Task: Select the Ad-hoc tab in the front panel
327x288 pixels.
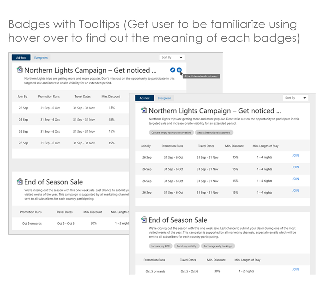Action: (x=145, y=98)
